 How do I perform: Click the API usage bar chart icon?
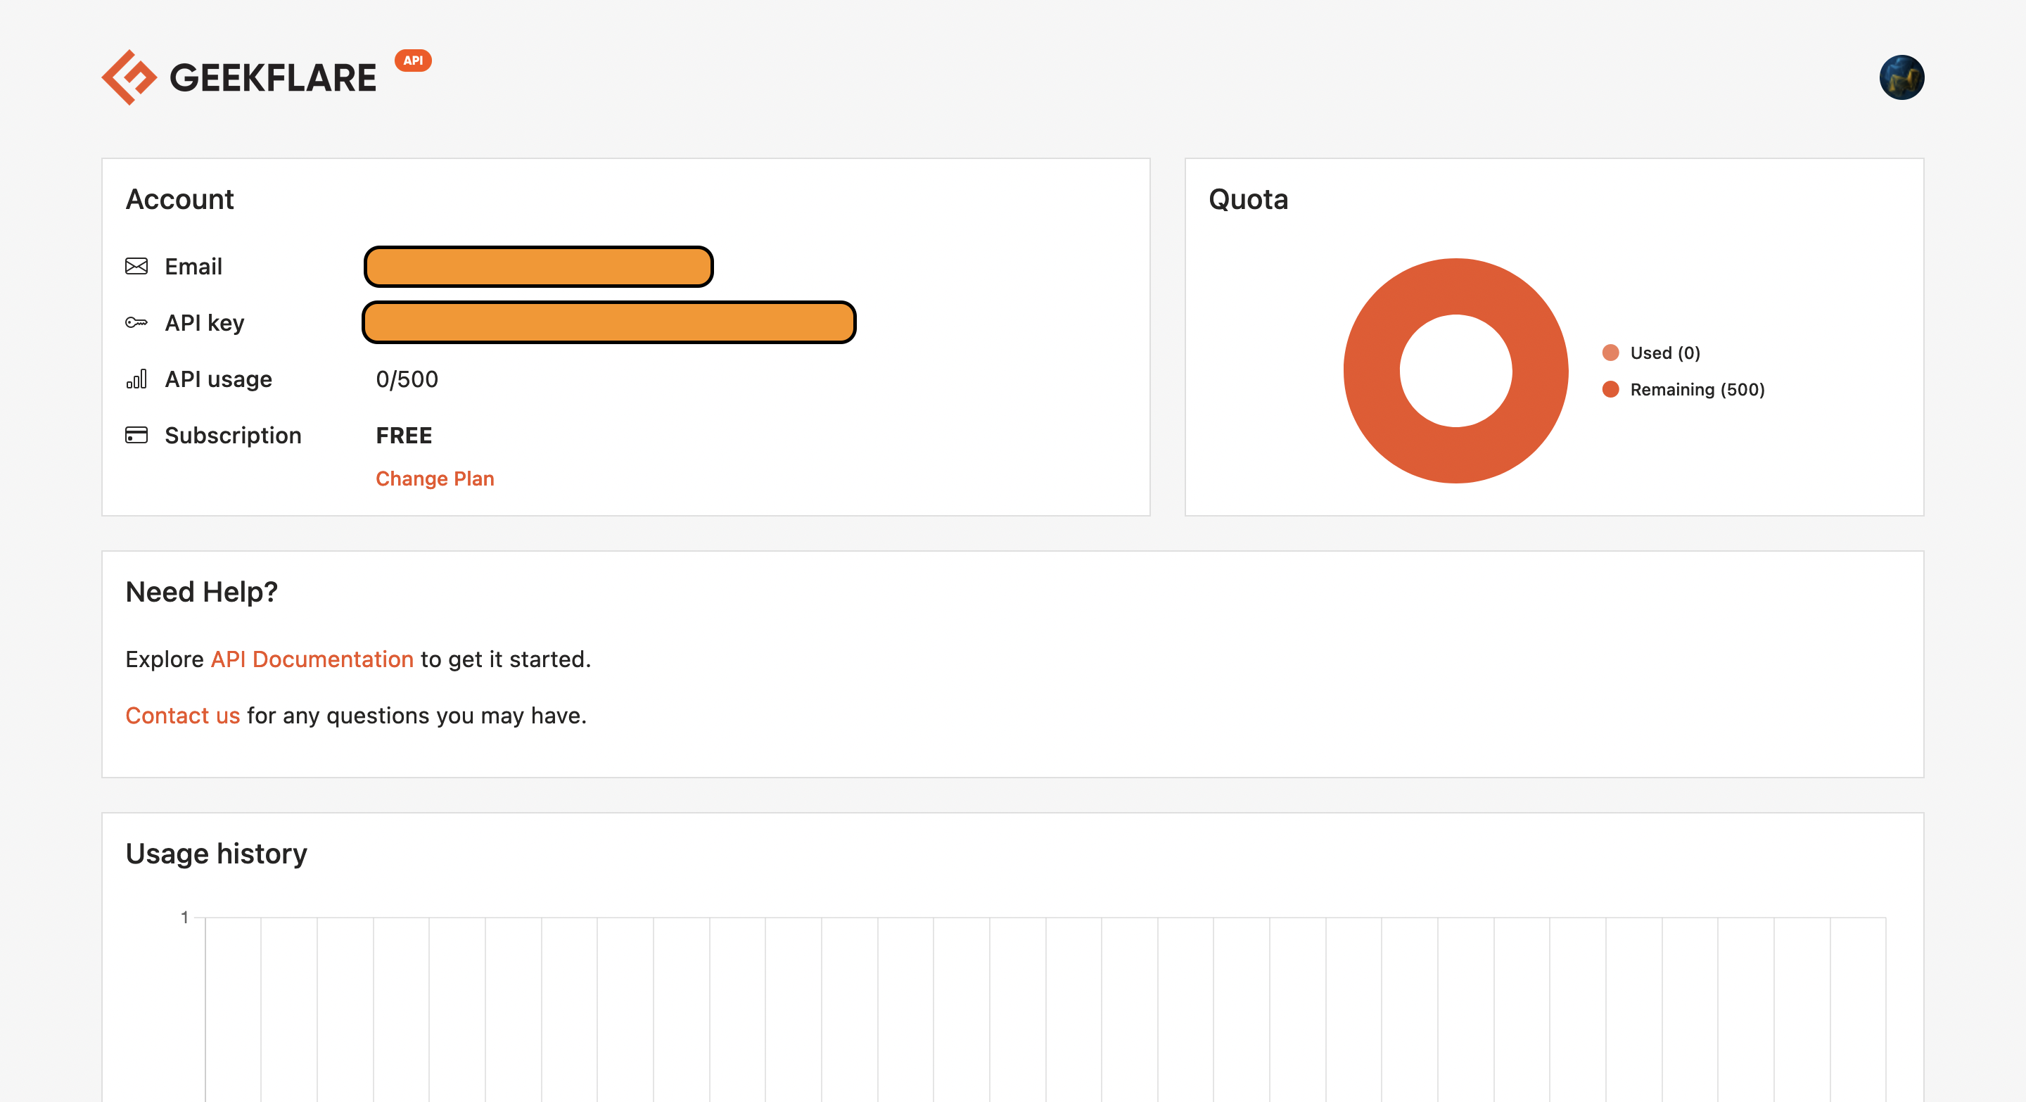pyautogui.click(x=136, y=379)
